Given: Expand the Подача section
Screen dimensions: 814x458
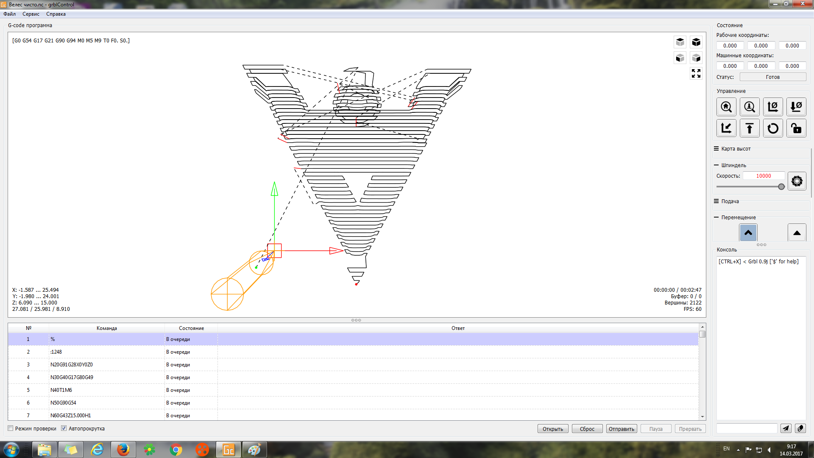Looking at the screenshot, I should click(716, 201).
